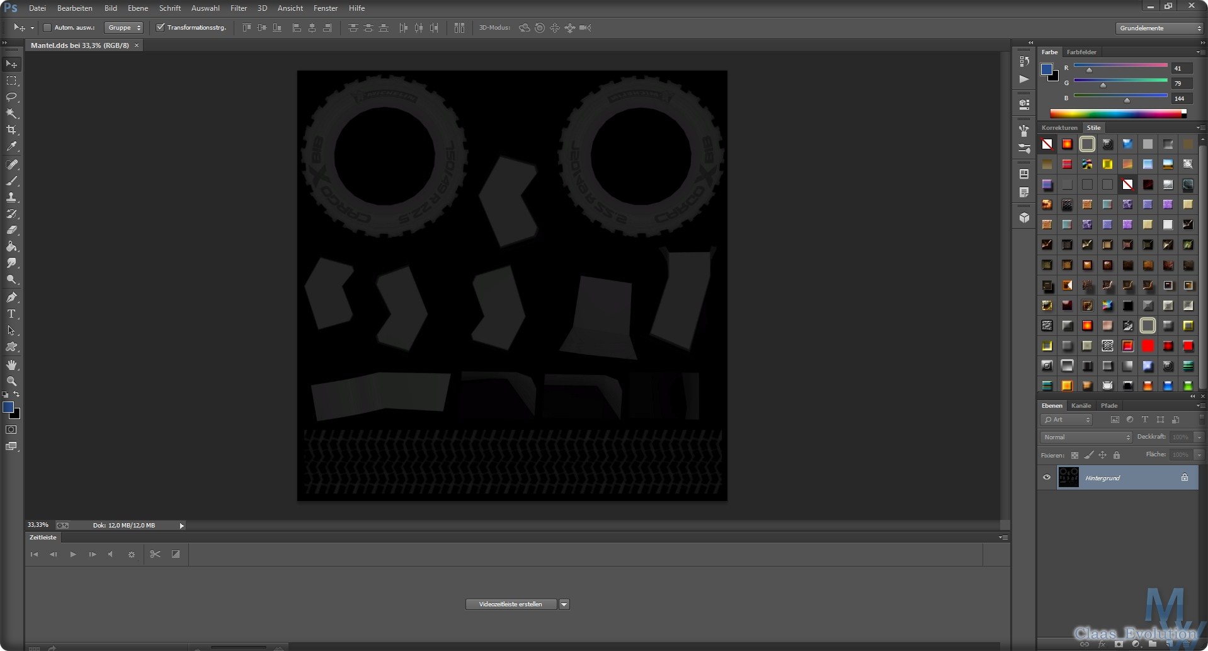Select the Hand tool
The height and width of the screenshot is (651, 1208).
[x=11, y=365]
